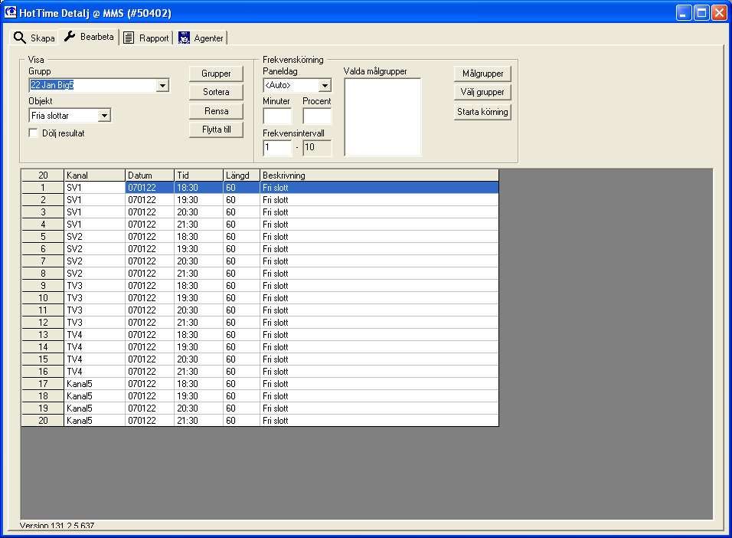Click Kanal5 in row 17

94,384
